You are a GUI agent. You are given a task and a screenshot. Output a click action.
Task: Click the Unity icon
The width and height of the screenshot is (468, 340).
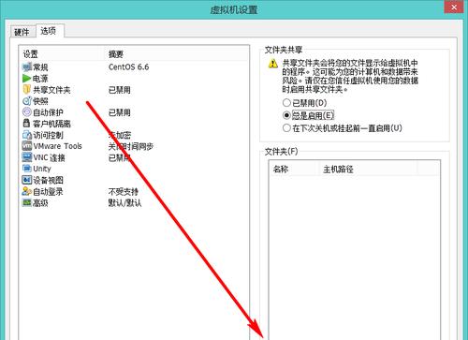pyautogui.click(x=27, y=169)
